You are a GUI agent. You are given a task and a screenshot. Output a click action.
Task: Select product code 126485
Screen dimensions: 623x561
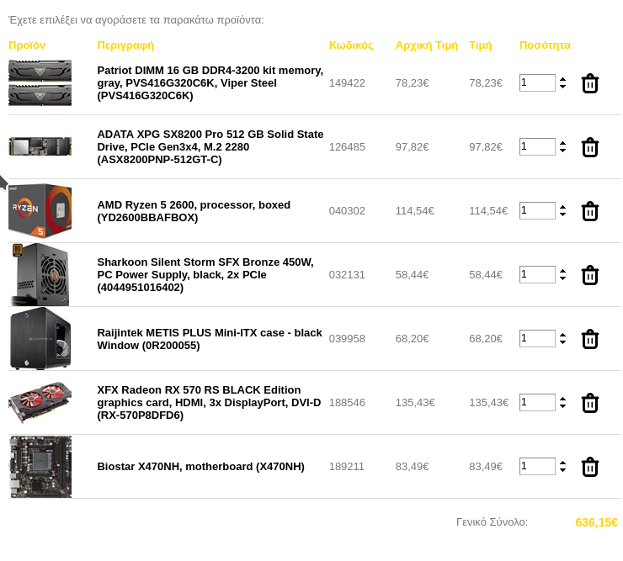click(x=347, y=147)
